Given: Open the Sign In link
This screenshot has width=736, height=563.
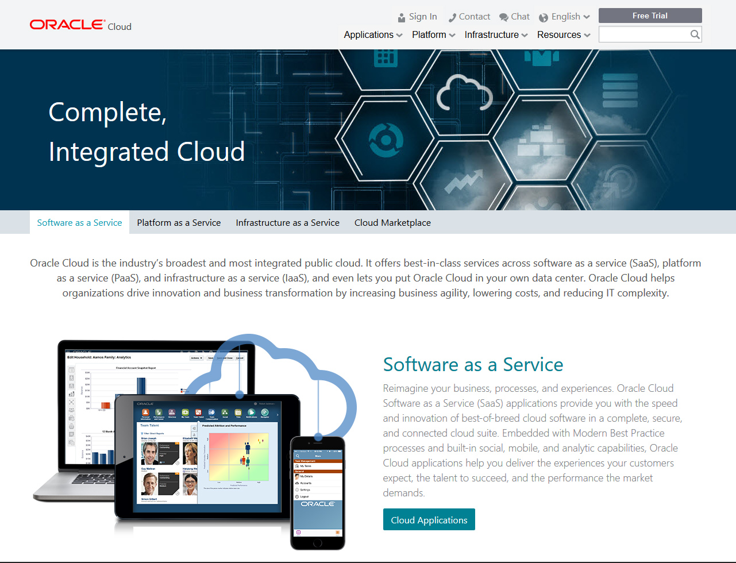Looking at the screenshot, I should (423, 17).
